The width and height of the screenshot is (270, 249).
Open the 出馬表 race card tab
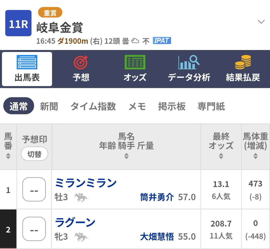[27, 69]
